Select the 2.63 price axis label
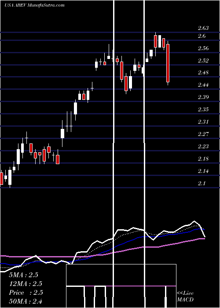This screenshot has height=308, width=220. coord(203,28)
